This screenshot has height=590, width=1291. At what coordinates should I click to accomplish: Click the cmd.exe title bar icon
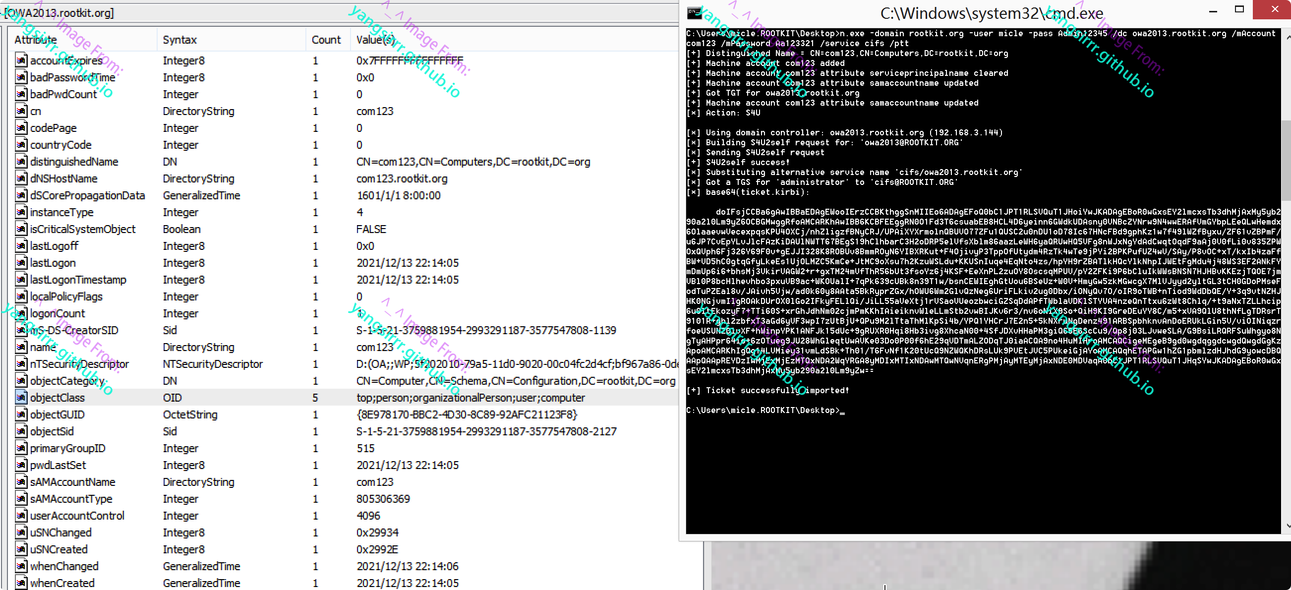(694, 13)
